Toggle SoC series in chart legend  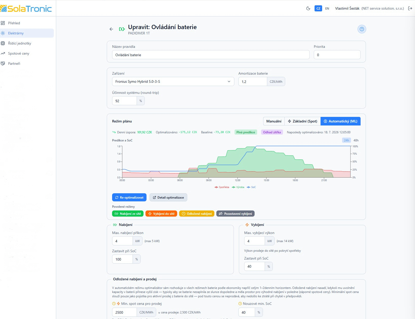[251, 187]
